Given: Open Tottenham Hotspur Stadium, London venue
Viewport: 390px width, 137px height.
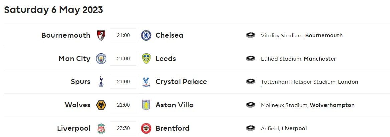Looking at the screenshot, I should (x=309, y=82).
